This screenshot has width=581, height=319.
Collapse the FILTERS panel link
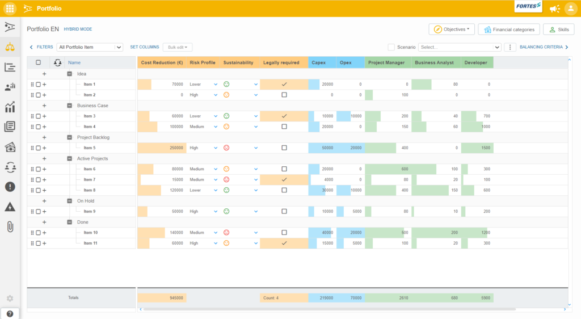(x=41, y=47)
